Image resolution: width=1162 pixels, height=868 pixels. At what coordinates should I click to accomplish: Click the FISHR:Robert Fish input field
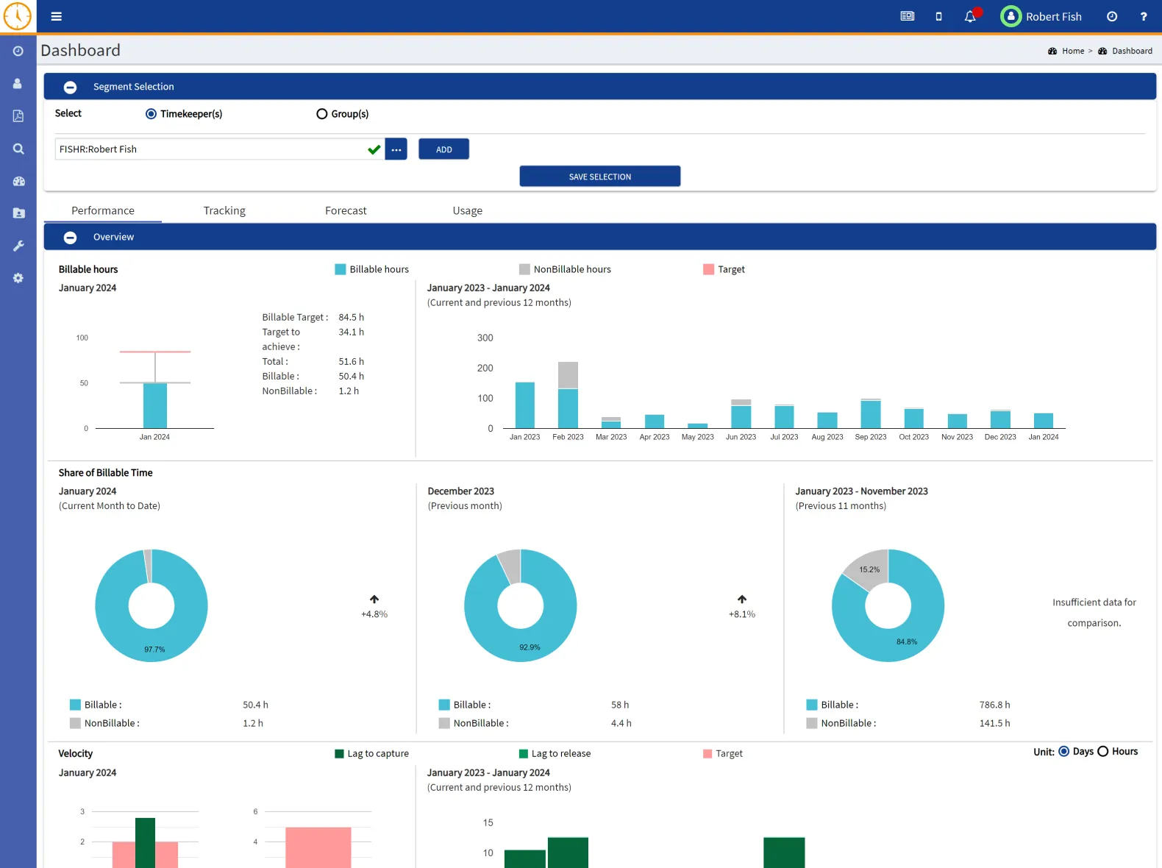click(x=220, y=149)
